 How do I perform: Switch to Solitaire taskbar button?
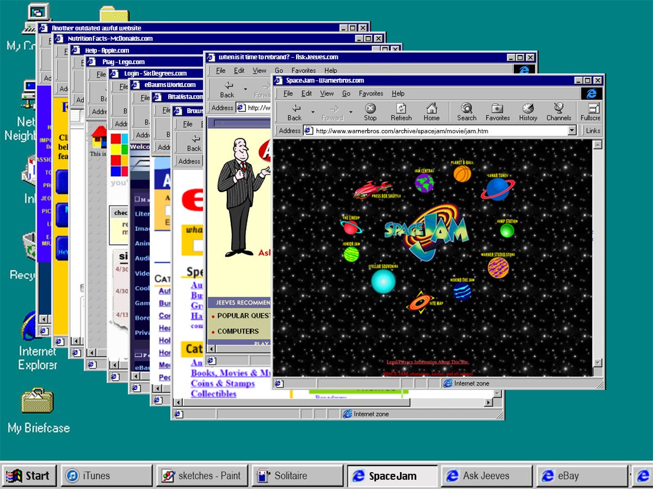[x=298, y=476]
